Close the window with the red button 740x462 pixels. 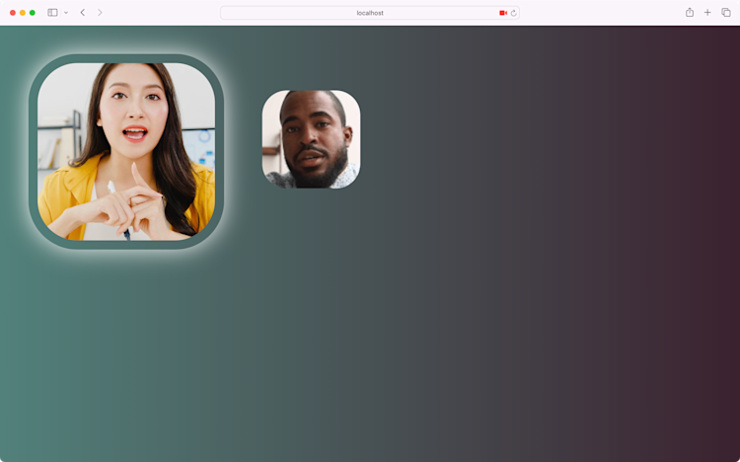click(13, 13)
